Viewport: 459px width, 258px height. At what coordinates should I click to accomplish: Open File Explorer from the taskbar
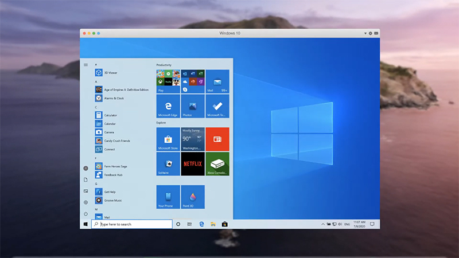coord(213,224)
